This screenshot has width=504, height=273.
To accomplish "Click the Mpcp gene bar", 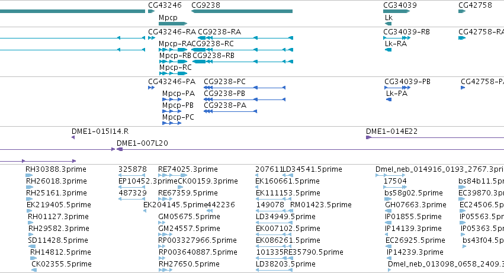I will pos(173,24).
